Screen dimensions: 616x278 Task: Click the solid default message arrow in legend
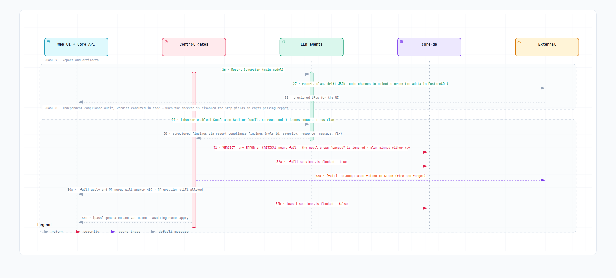[150, 232]
